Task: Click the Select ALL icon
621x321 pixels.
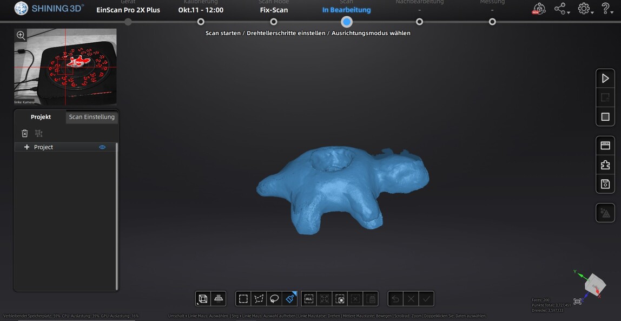Action: [309, 299]
